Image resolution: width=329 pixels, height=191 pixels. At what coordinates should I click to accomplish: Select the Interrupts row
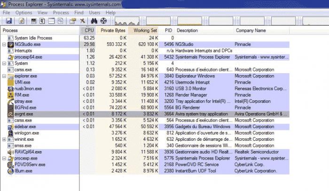coord(145,51)
